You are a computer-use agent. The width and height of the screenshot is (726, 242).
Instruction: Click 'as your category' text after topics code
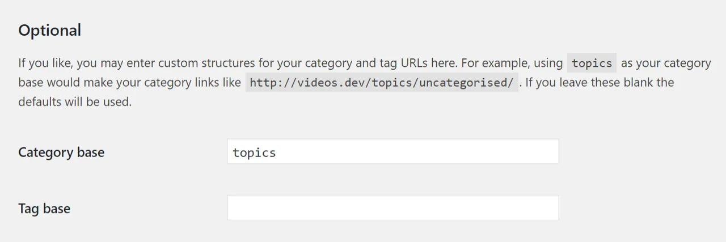pyautogui.click(x=666, y=62)
